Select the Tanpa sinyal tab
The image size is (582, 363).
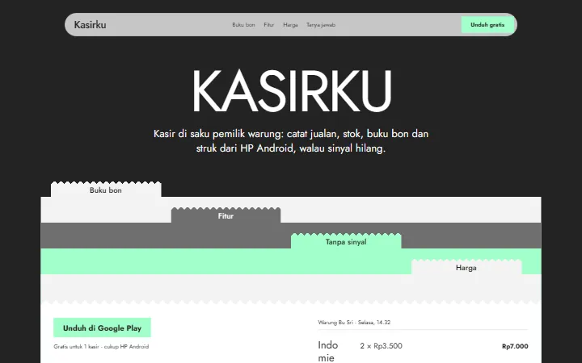tap(346, 242)
